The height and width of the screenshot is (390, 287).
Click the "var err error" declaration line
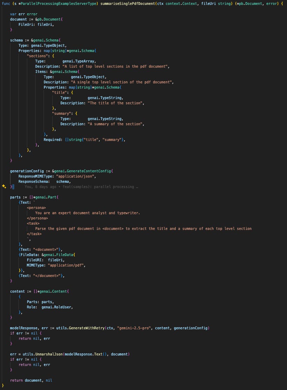24,14
